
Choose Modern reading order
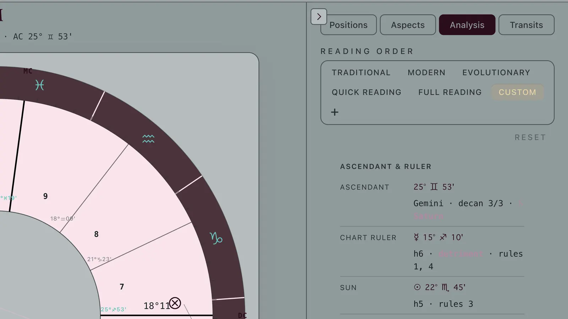(426, 73)
